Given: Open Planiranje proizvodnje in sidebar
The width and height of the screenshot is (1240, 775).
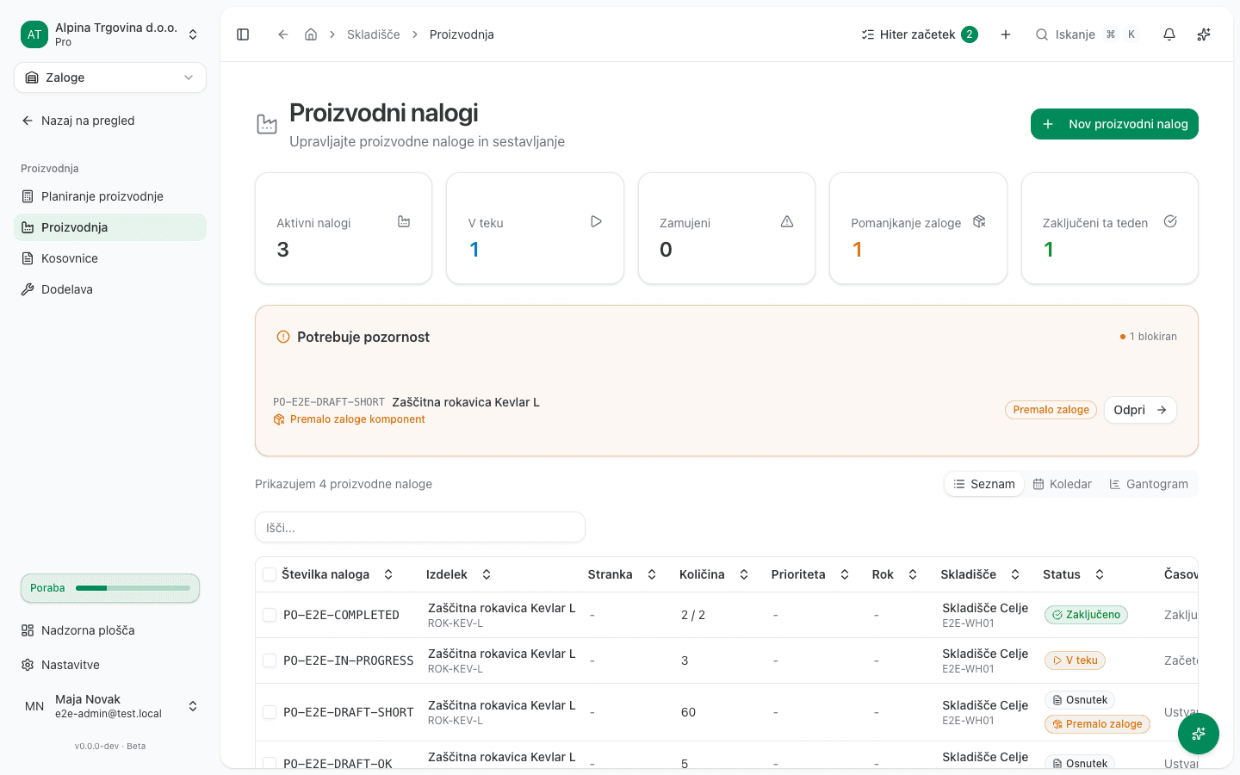Looking at the screenshot, I should pos(110,196).
